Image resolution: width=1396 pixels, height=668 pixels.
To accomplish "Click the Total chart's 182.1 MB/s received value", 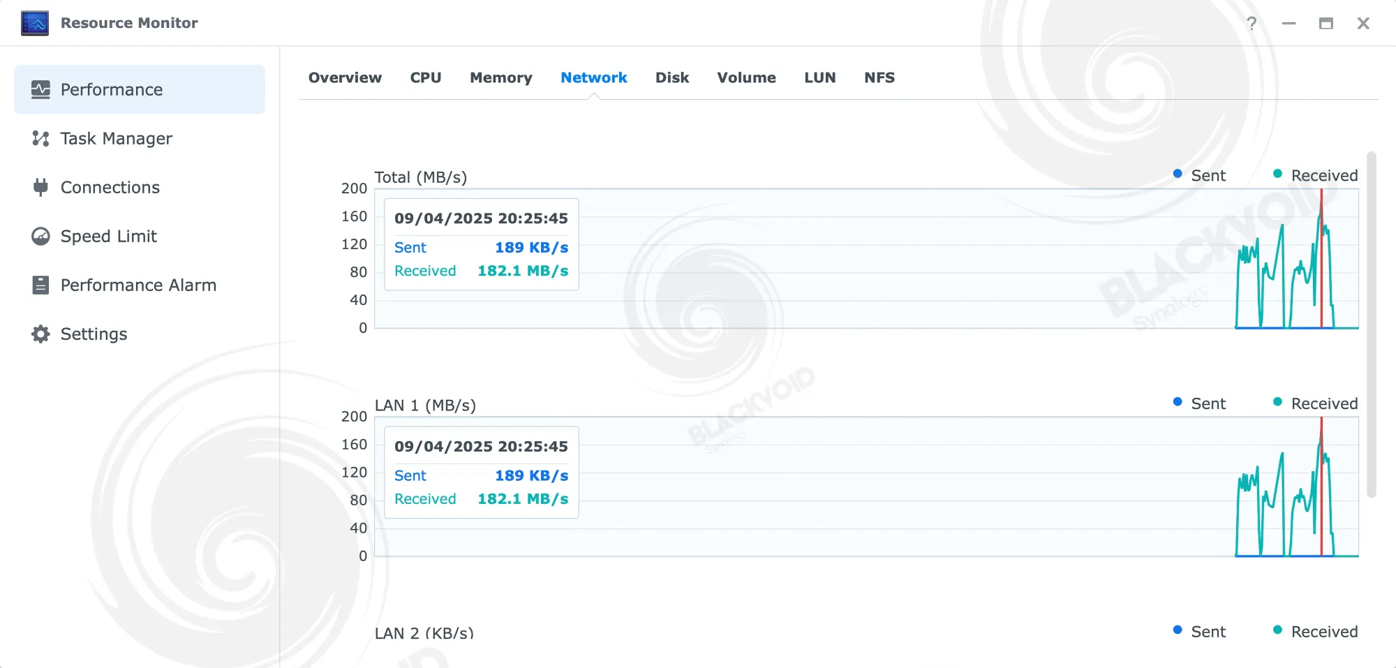I will [x=523, y=271].
